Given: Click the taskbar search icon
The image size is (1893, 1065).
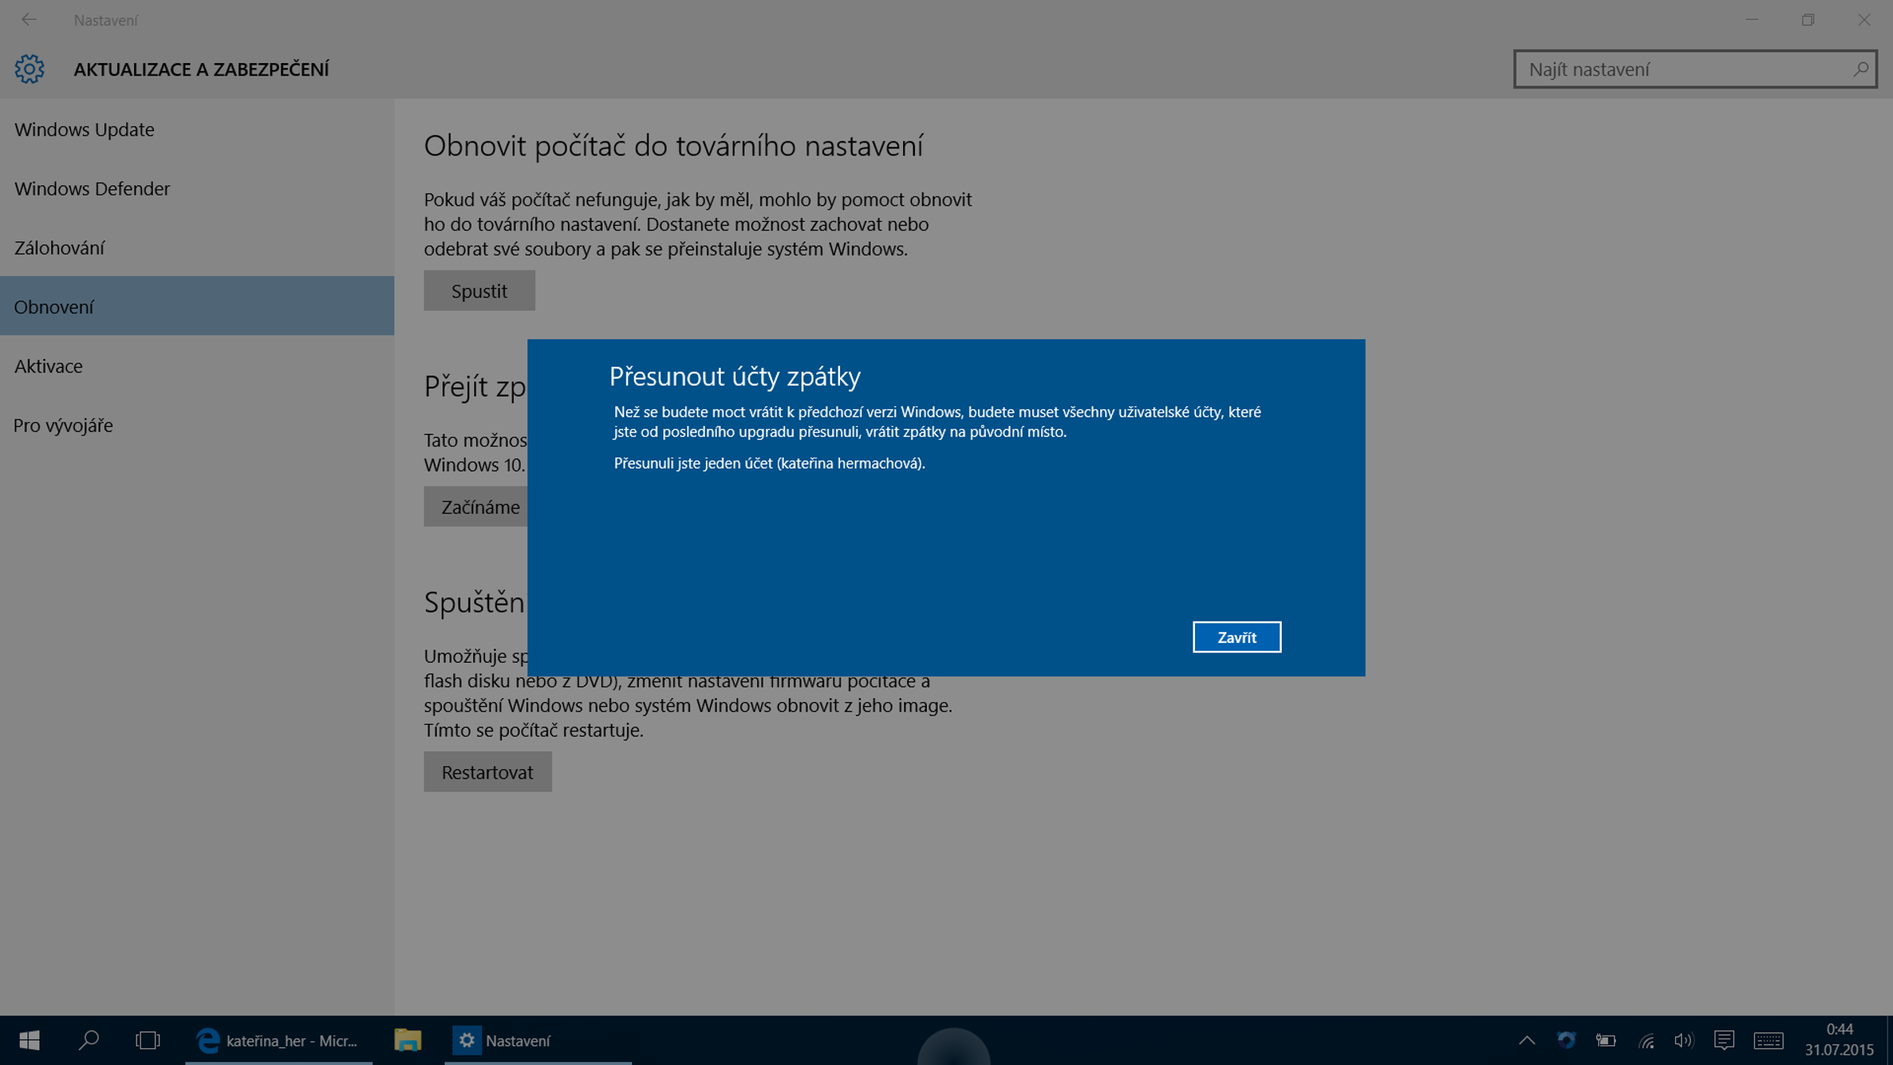Looking at the screenshot, I should 89,1041.
